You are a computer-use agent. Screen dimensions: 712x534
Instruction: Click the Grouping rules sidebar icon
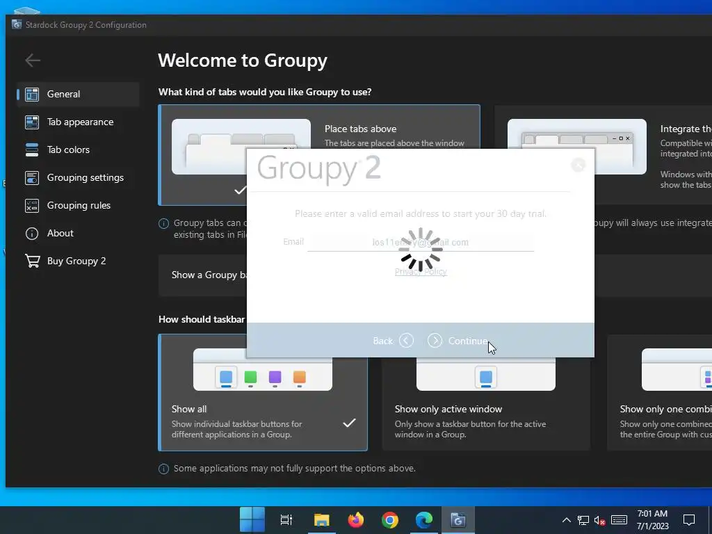(x=32, y=205)
